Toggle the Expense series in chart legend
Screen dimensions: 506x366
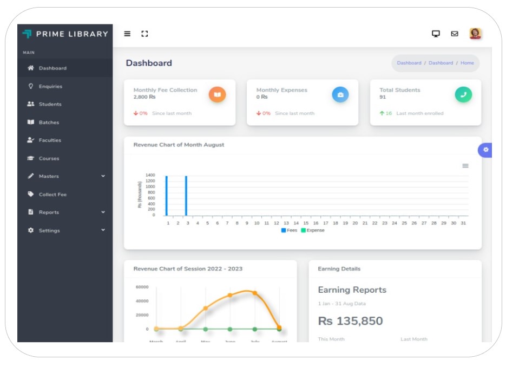point(313,230)
